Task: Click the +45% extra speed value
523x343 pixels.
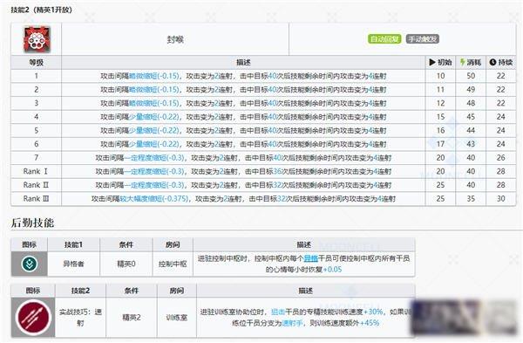Action: coord(370,323)
